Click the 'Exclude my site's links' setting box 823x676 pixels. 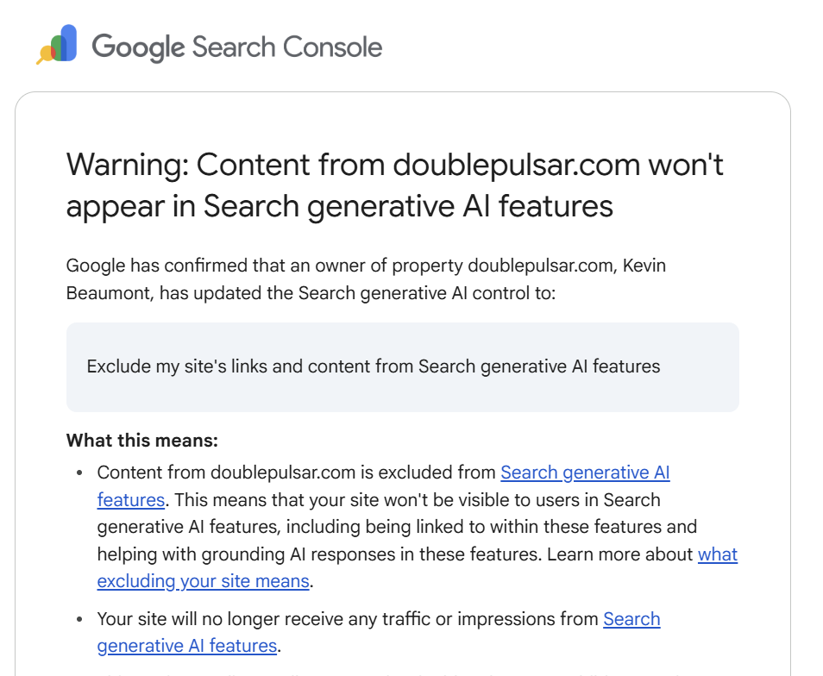click(403, 367)
